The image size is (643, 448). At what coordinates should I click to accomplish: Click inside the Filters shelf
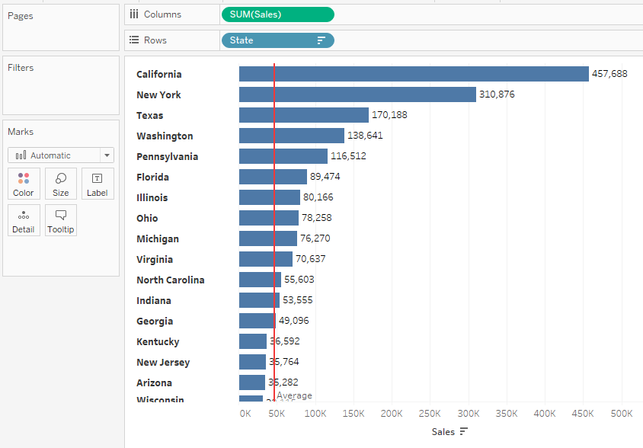click(x=60, y=88)
